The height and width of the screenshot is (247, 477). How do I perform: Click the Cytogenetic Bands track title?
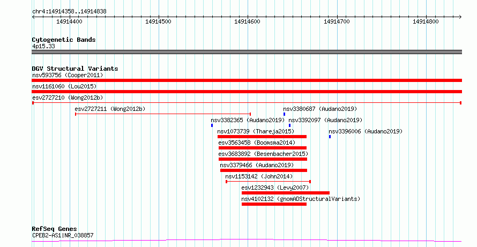pos(64,40)
